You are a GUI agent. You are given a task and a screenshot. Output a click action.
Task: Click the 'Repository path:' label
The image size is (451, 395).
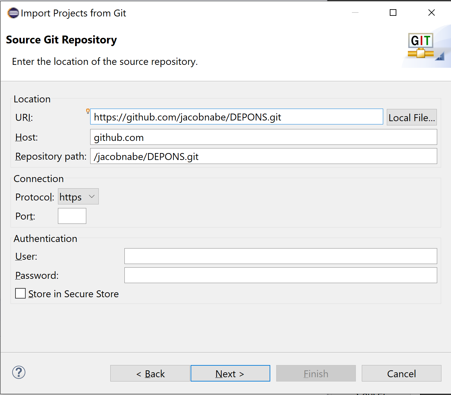pos(51,156)
